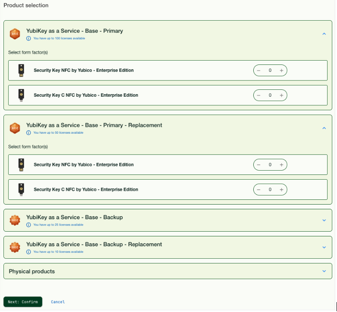
Task: Expand the Base - Backup section
Action: pyautogui.click(x=324, y=220)
